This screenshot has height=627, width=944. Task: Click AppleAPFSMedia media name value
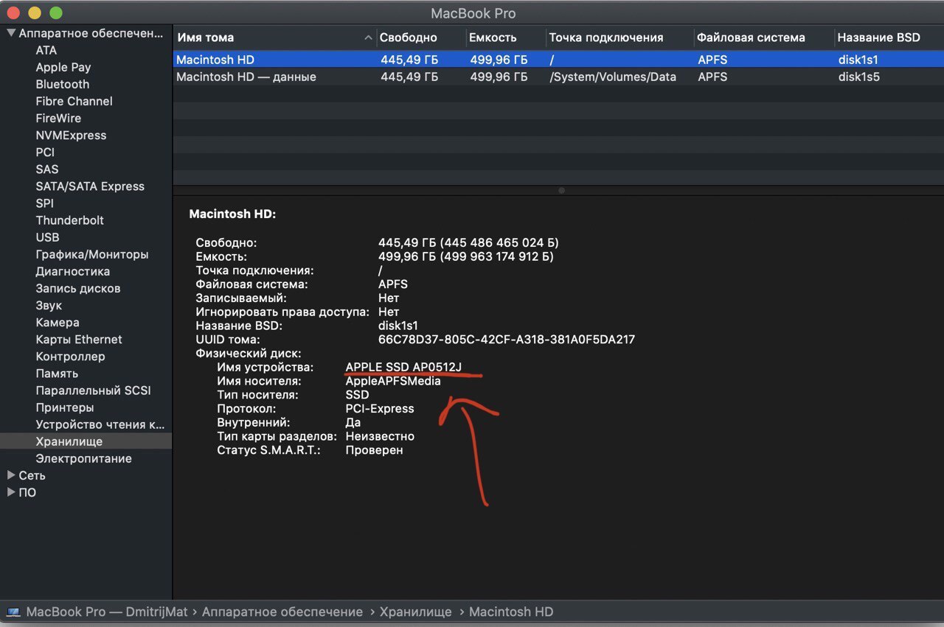point(393,381)
